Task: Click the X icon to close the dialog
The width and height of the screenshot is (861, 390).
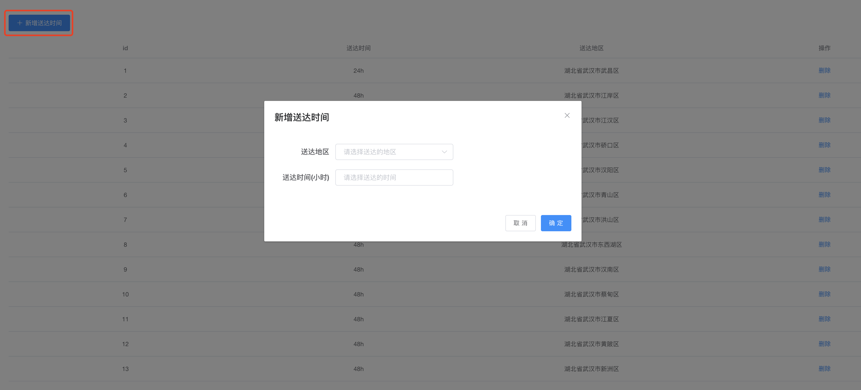Action: (x=567, y=115)
